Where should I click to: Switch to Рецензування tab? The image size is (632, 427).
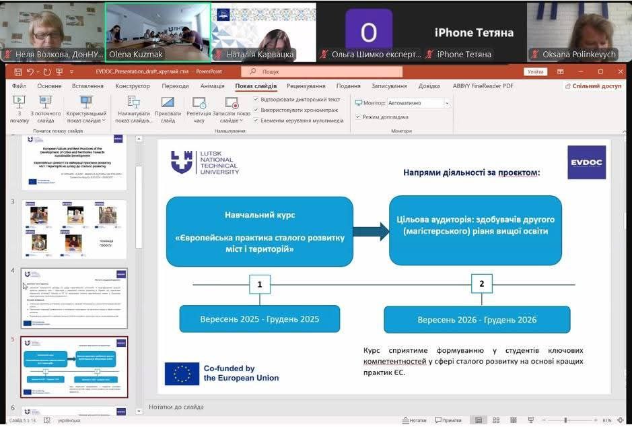pyautogui.click(x=306, y=86)
